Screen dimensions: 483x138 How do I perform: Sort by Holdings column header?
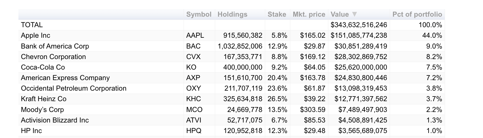tap(232, 14)
